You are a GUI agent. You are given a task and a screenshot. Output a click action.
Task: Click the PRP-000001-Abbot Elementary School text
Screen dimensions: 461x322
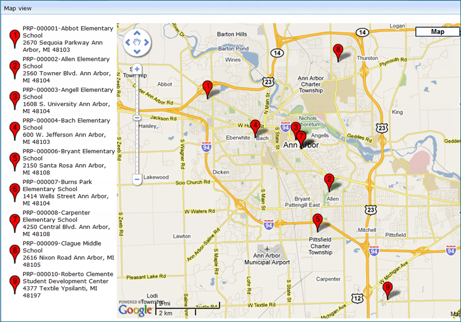click(68, 32)
